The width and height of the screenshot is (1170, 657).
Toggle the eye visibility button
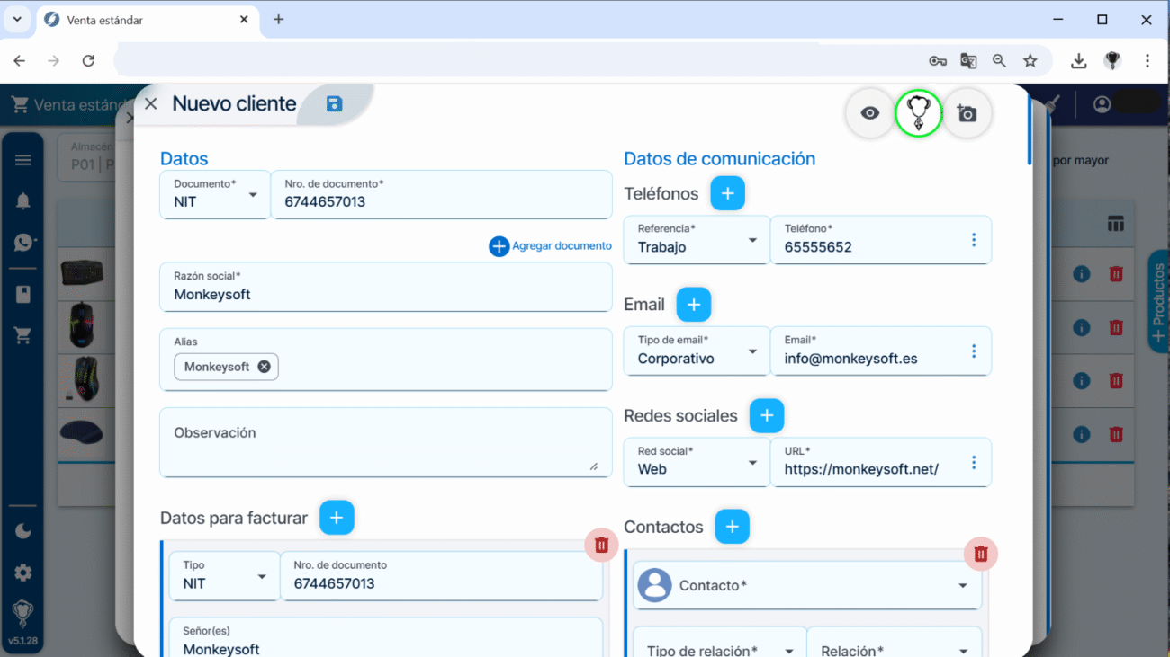(869, 113)
